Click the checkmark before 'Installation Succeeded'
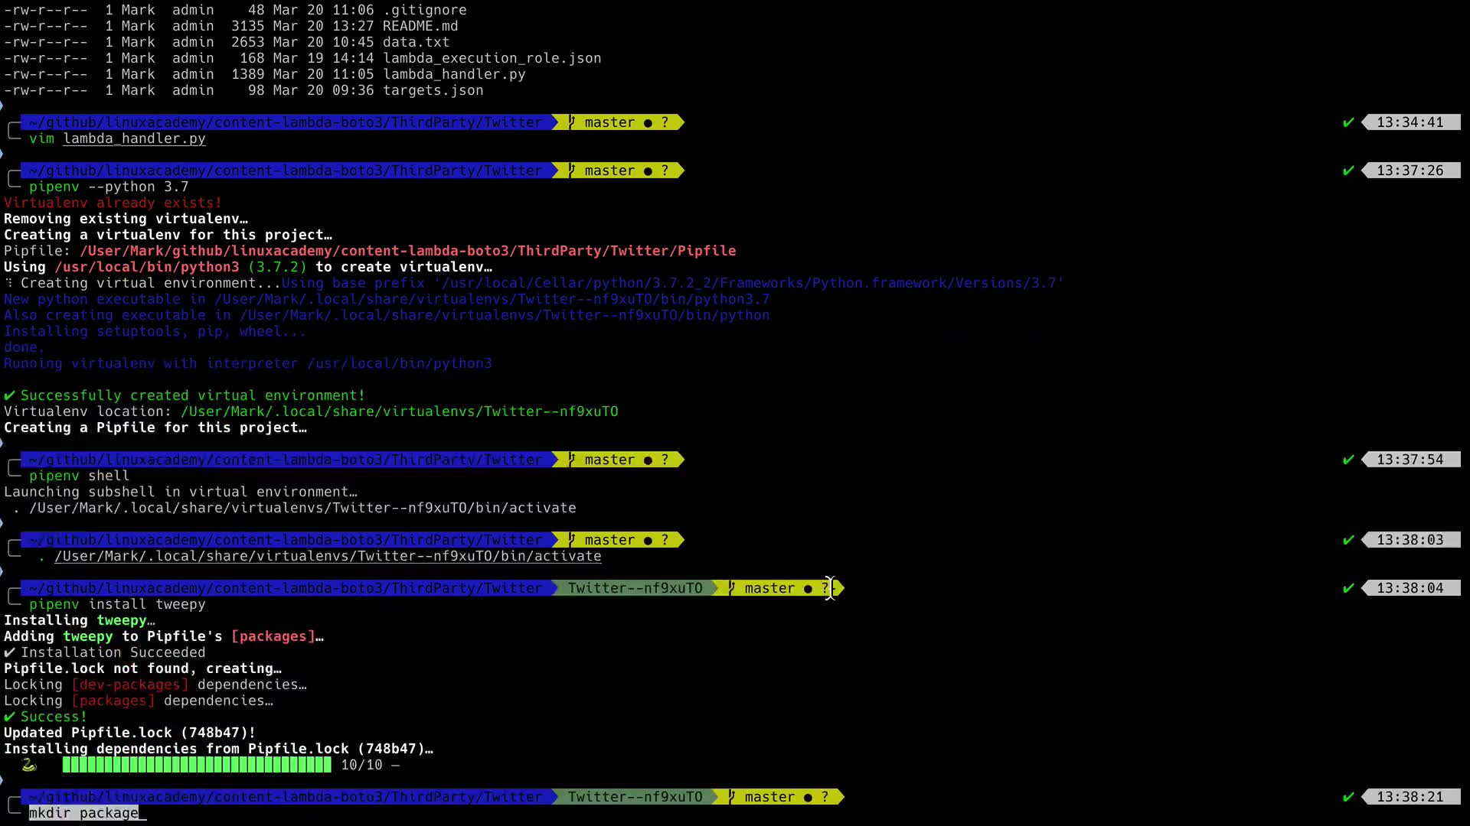1470x826 pixels. [9, 652]
